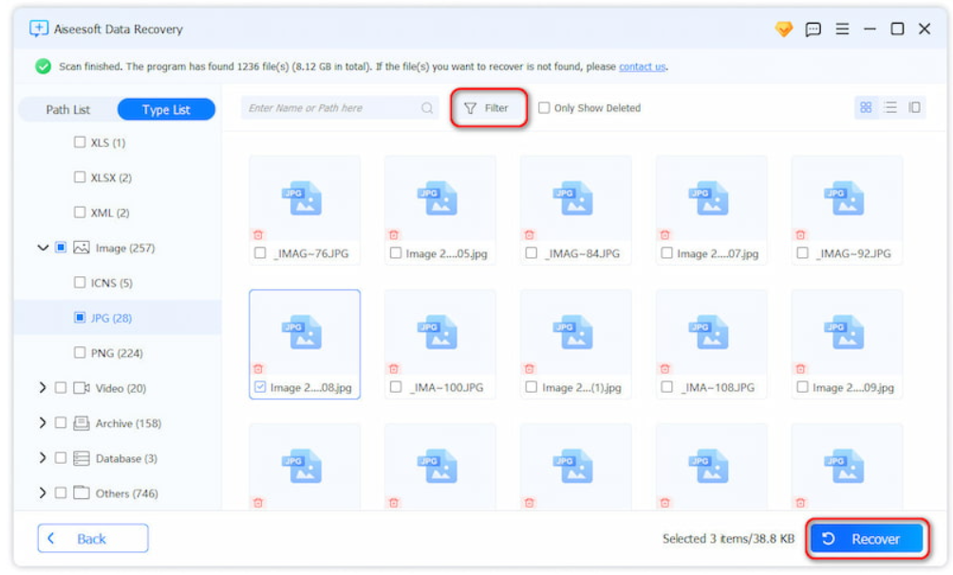
Task: Switch to thumbnail grid view
Action: (x=866, y=107)
